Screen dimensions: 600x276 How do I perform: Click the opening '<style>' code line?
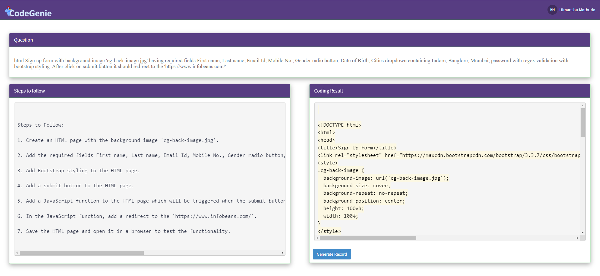pyautogui.click(x=328, y=163)
